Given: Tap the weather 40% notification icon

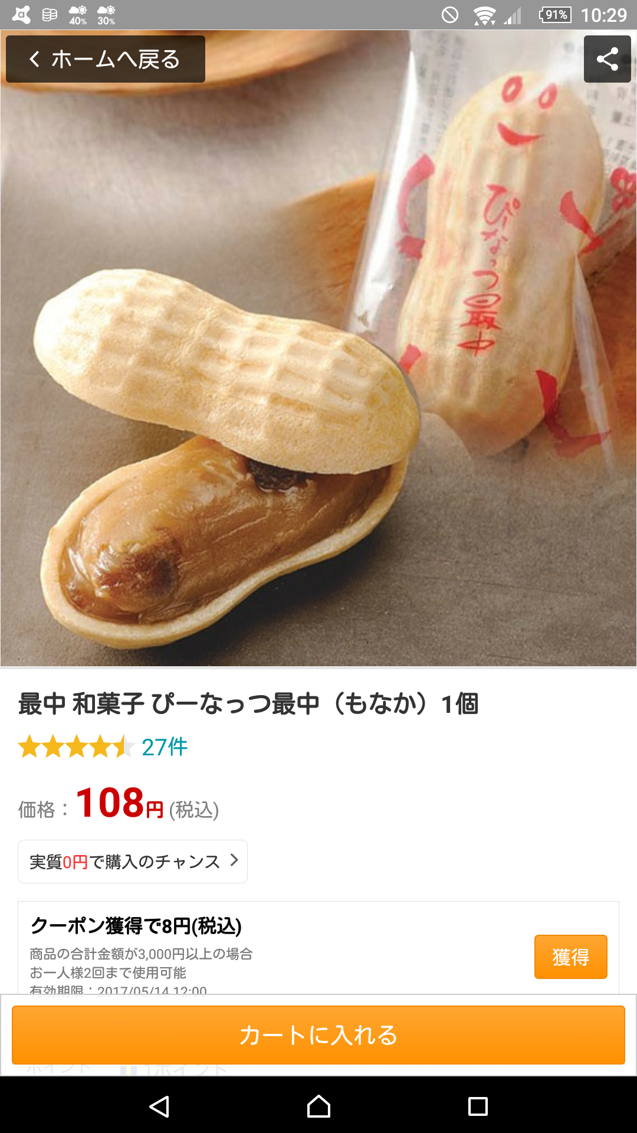Looking at the screenshot, I should pyautogui.click(x=78, y=15).
